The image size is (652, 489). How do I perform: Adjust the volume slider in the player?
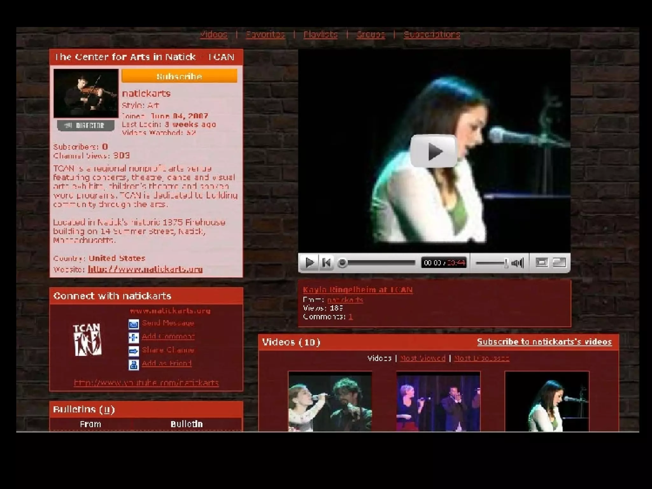point(506,263)
